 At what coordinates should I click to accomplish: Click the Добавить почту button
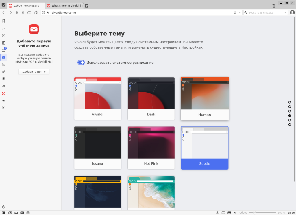[34, 72]
